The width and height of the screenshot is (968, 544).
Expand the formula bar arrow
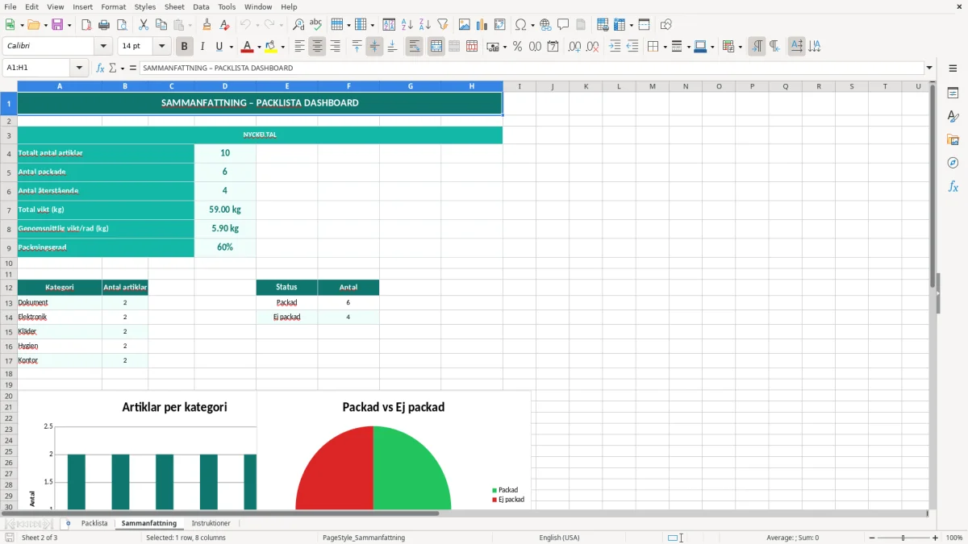[929, 68]
